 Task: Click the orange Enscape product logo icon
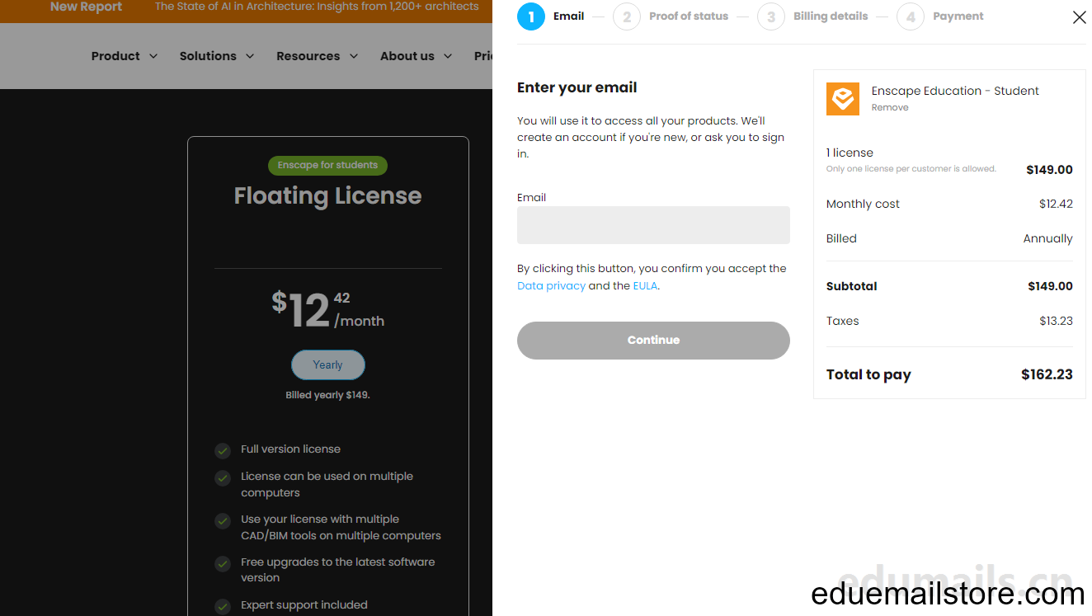843,99
